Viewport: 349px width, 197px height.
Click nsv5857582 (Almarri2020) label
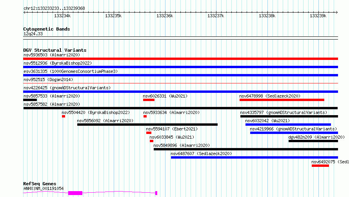(52, 104)
